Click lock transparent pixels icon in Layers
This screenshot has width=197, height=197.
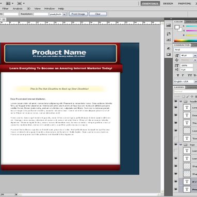tap(184, 96)
